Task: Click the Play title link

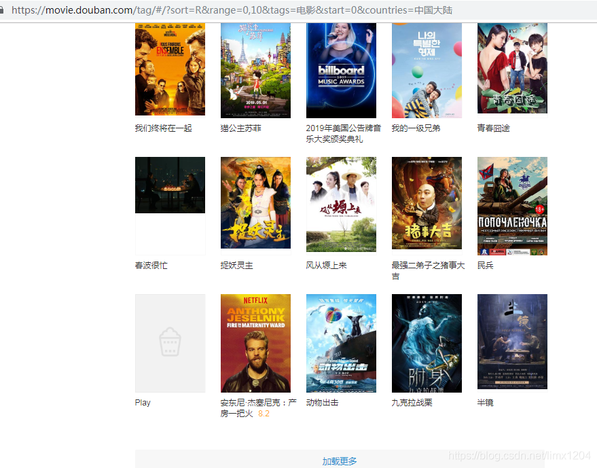Action: pyautogui.click(x=143, y=403)
